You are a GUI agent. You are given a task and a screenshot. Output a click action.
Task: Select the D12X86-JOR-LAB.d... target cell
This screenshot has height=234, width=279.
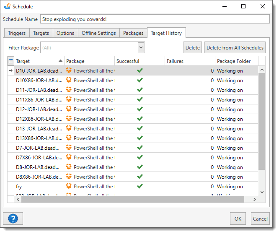[39, 119]
